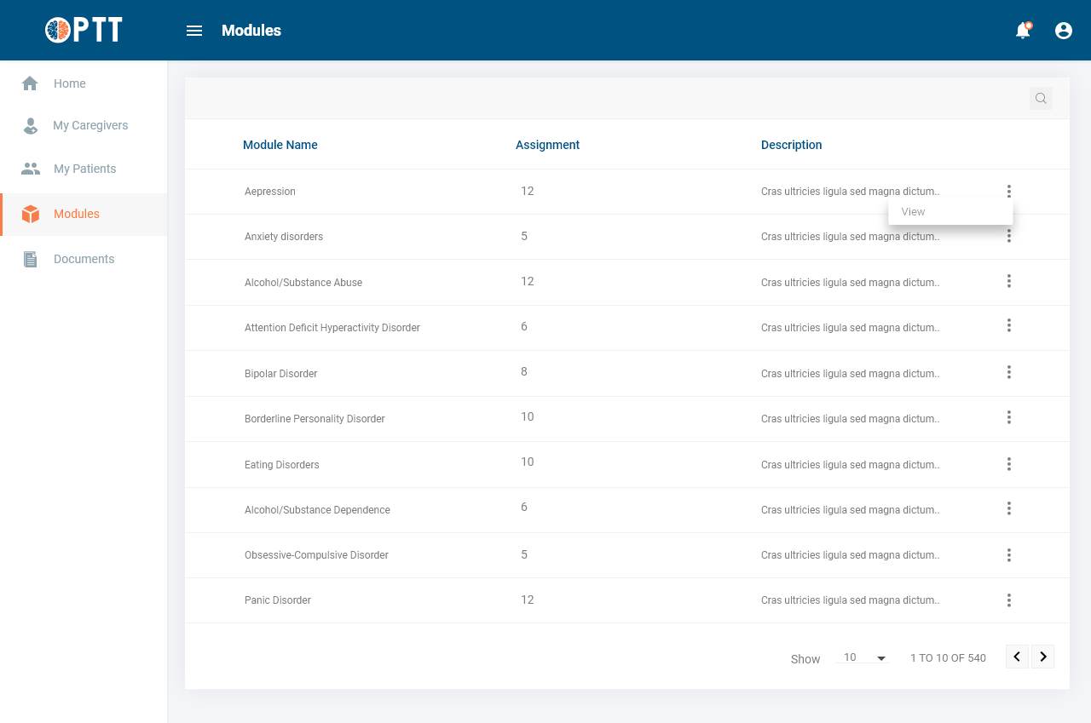Click the search icon above the table
Screen dimensions: 1091x723
[1041, 99]
